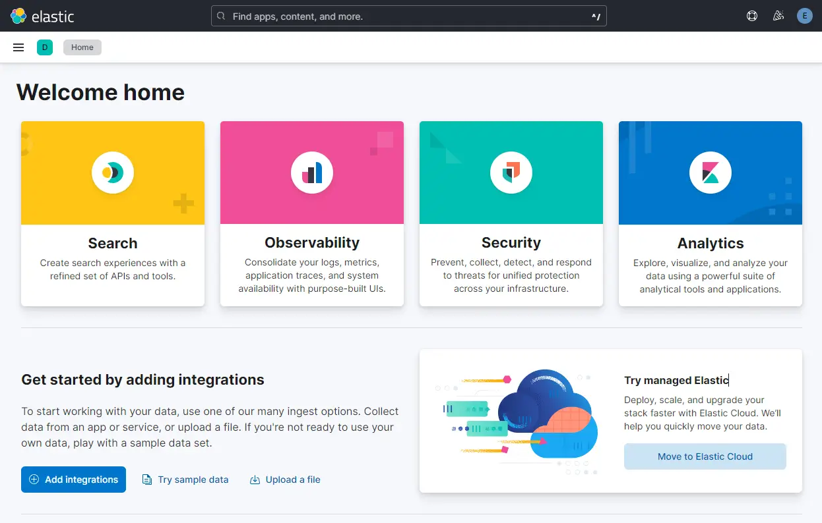Open the Search card title

113,243
